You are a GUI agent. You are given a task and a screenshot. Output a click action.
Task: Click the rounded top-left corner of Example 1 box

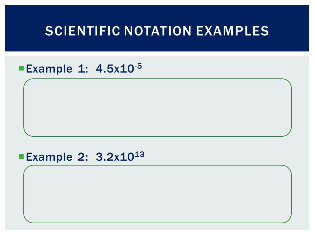coord(27,82)
